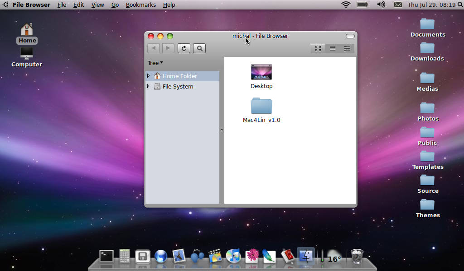Switch to compact view mode
This screenshot has height=271, width=464.
(x=347, y=48)
